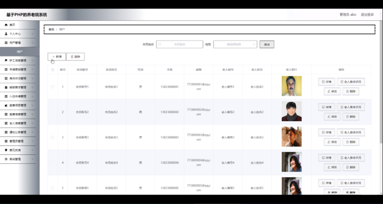383x204 pixels.
Task: Click the icon beside 意见反馈
Action: (6, 150)
